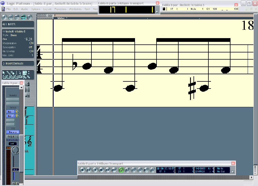Click the ALL INSTS button
258x186 pixels.
tap(18, 24)
